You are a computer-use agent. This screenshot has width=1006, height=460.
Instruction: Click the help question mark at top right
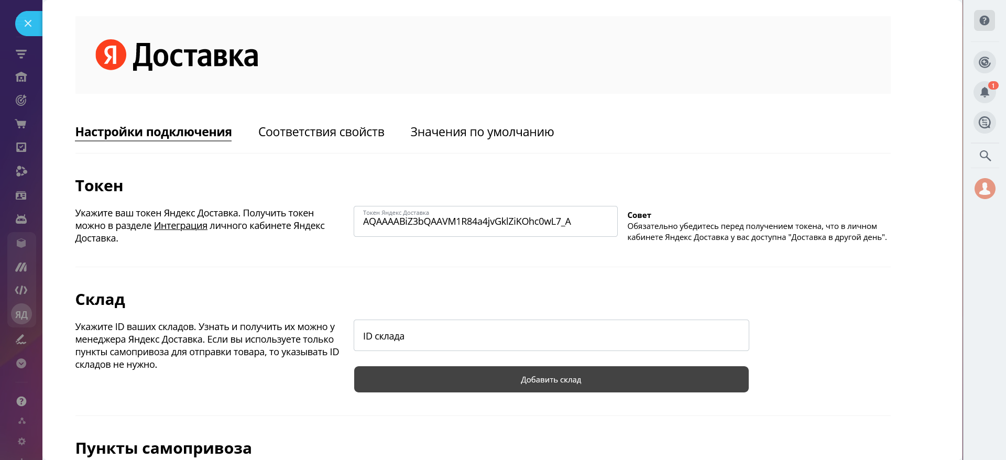click(985, 21)
